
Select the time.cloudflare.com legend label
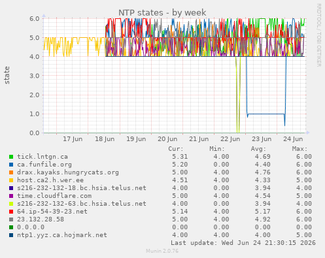(x=54, y=196)
